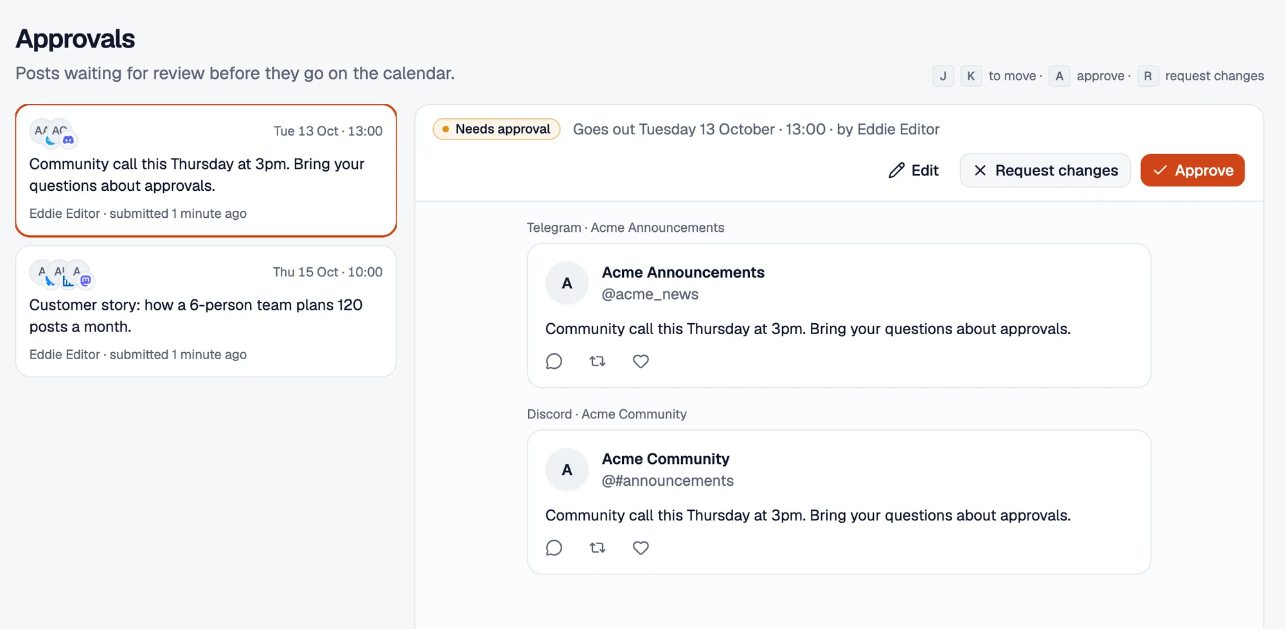Click the repost icon on the Acme Announcements preview
Image resolution: width=1285 pixels, height=629 pixels.
[598, 361]
